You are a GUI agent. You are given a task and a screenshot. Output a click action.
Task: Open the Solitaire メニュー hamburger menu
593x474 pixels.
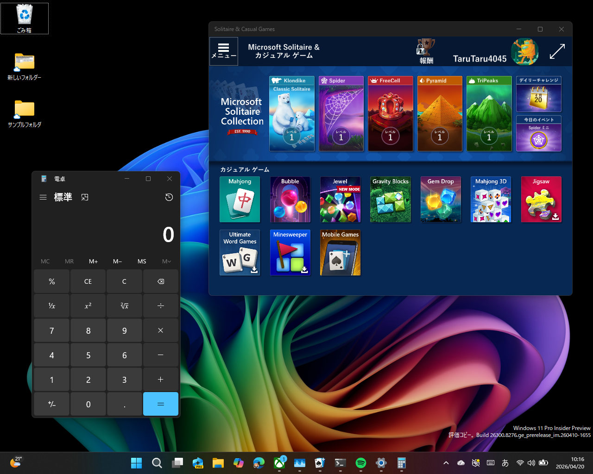tap(223, 51)
